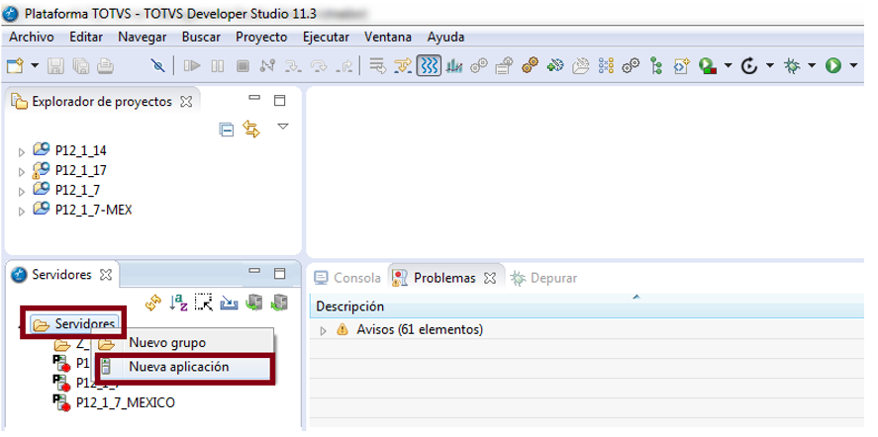Click the circular arrow run-last icon
The width and height of the screenshot is (878, 437).
click(749, 66)
